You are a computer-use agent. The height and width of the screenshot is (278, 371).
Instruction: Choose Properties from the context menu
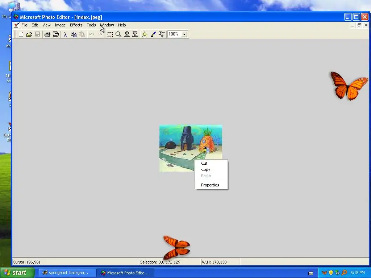(x=211, y=185)
